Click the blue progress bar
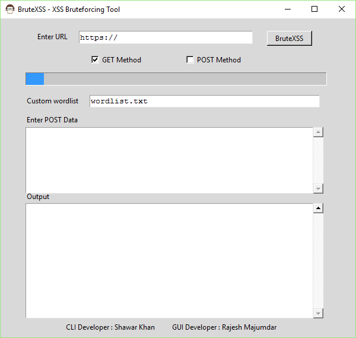 click(x=176, y=79)
